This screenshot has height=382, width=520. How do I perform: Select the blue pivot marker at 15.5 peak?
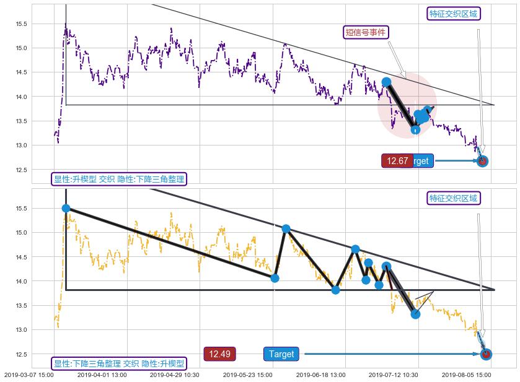pos(66,208)
